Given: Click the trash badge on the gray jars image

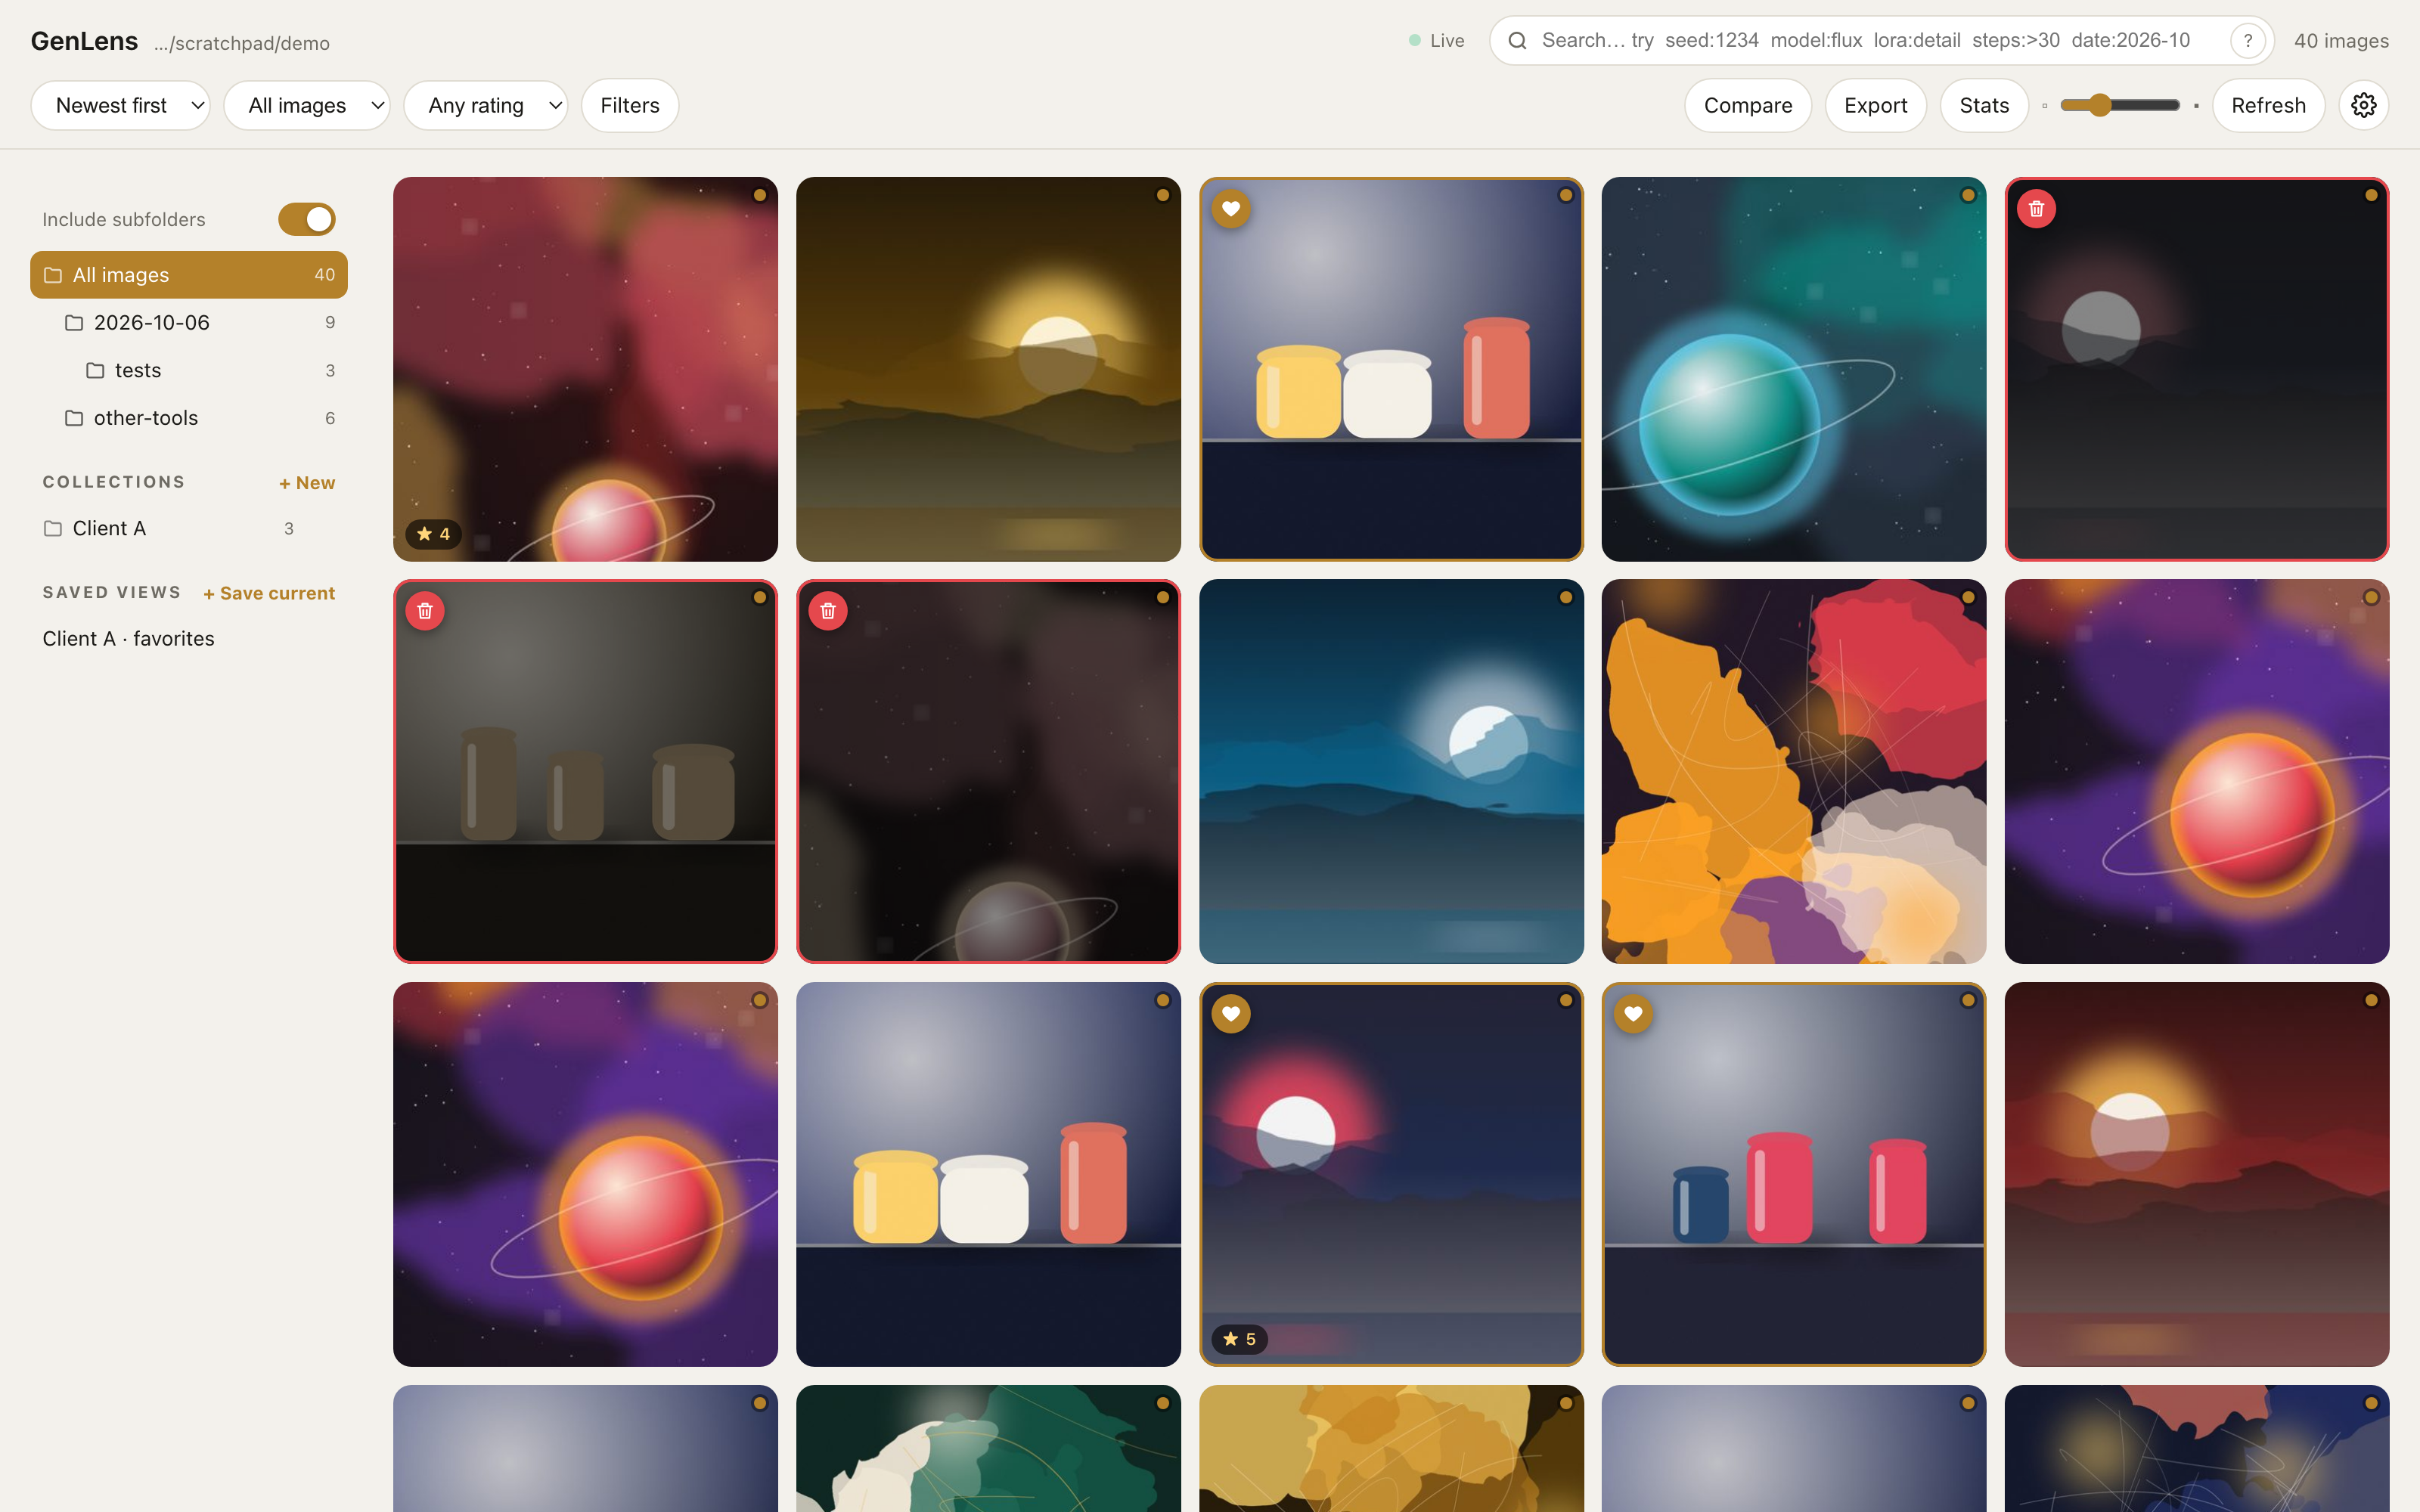Looking at the screenshot, I should pyautogui.click(x=425, y=611).
